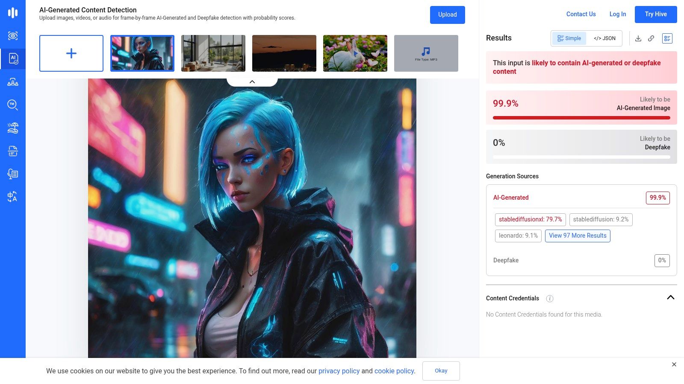Open the document scanner sidebar icon
Image resolution: width=684 pixels, height=384 pixels.
13,151
